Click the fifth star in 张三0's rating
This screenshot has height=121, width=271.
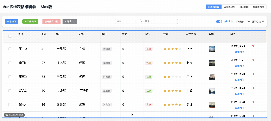click(180, 49)
